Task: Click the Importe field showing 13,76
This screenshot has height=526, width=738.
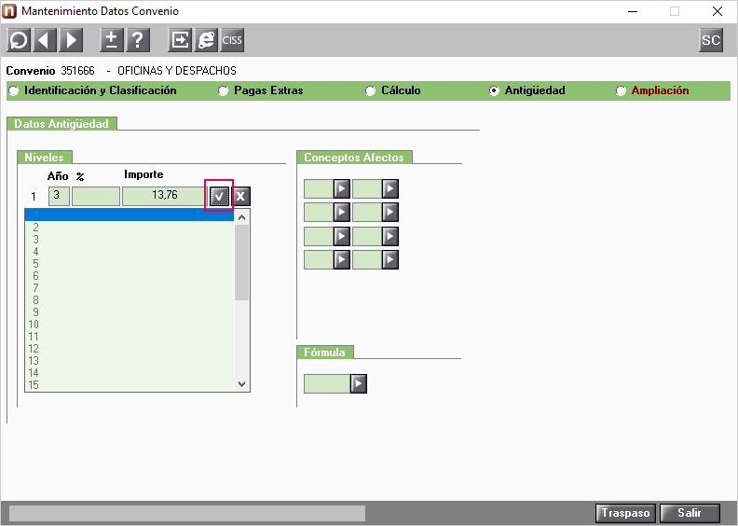Action: pyautogui.click(x=165, y=196)
